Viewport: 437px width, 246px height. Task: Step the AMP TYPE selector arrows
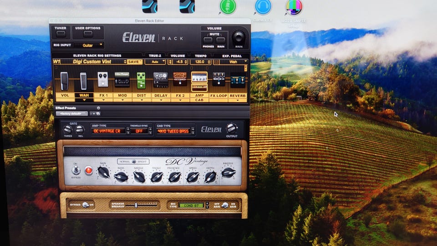(128, 131)
